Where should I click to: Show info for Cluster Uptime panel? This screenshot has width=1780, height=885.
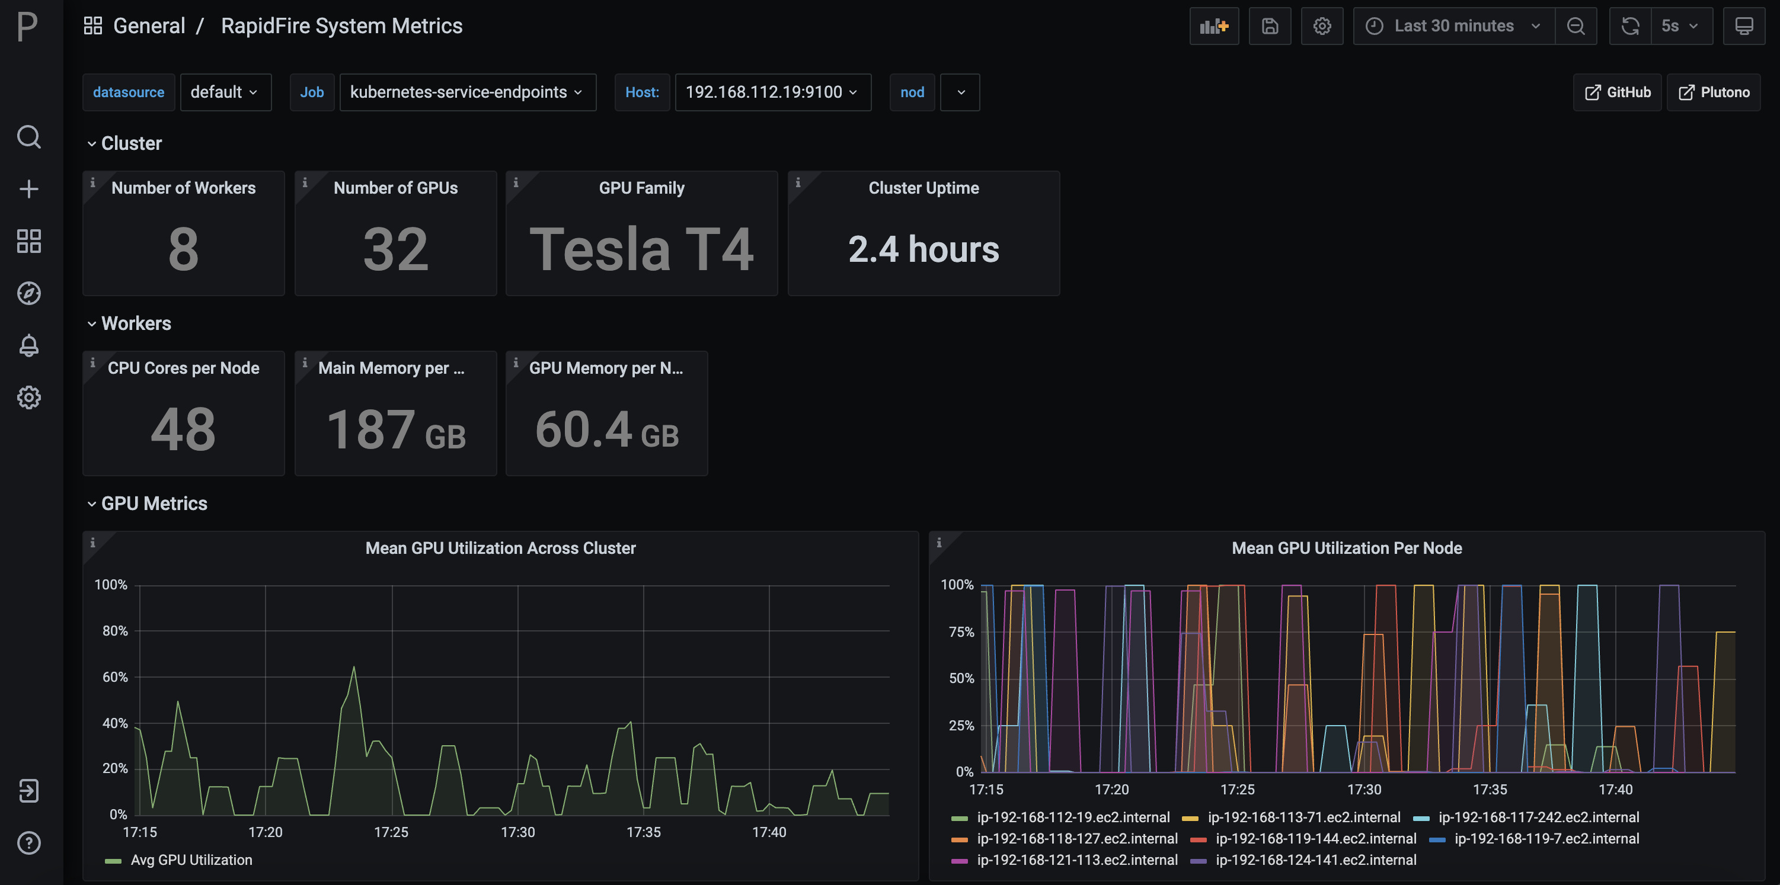tap(797, 182)
